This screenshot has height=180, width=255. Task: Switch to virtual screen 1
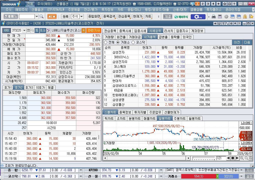click(x=197, y=4)
